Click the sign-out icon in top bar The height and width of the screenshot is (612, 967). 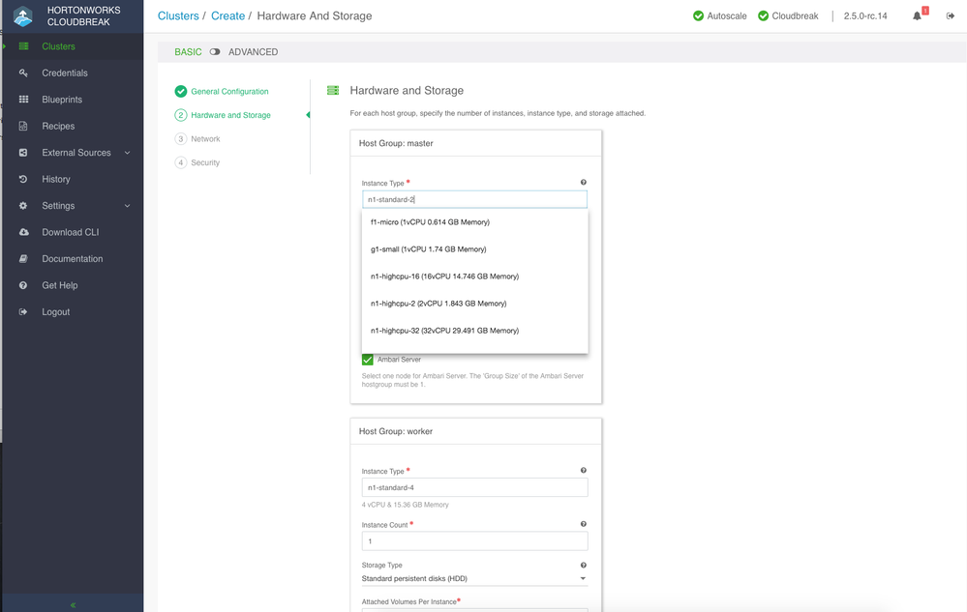(951, 16)
